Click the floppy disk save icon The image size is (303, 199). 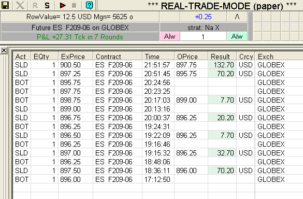[5, 5]
